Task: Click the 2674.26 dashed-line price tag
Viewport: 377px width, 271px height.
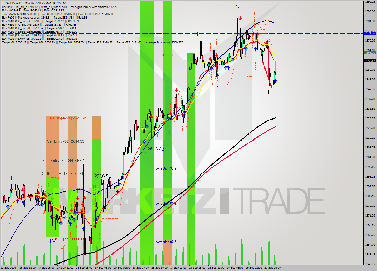Action: pyautogui.click(x=370, y=33)
